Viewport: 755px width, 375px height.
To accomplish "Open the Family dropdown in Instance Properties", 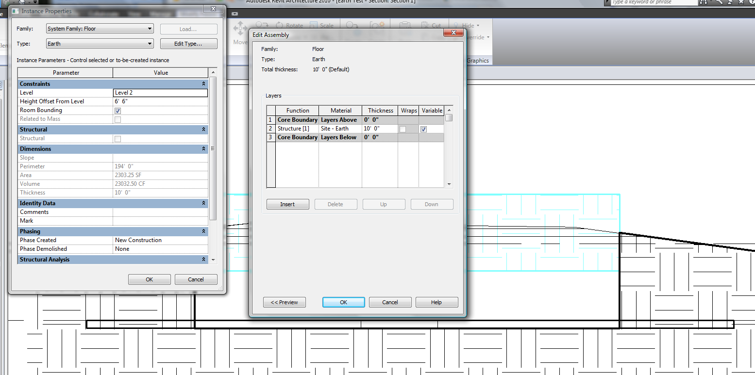I will [100, 29].
